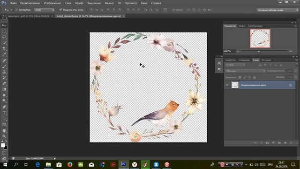Select the Rectangle shape tool
This screenshot has width=300, height=169.
click(x=4, y=124)
